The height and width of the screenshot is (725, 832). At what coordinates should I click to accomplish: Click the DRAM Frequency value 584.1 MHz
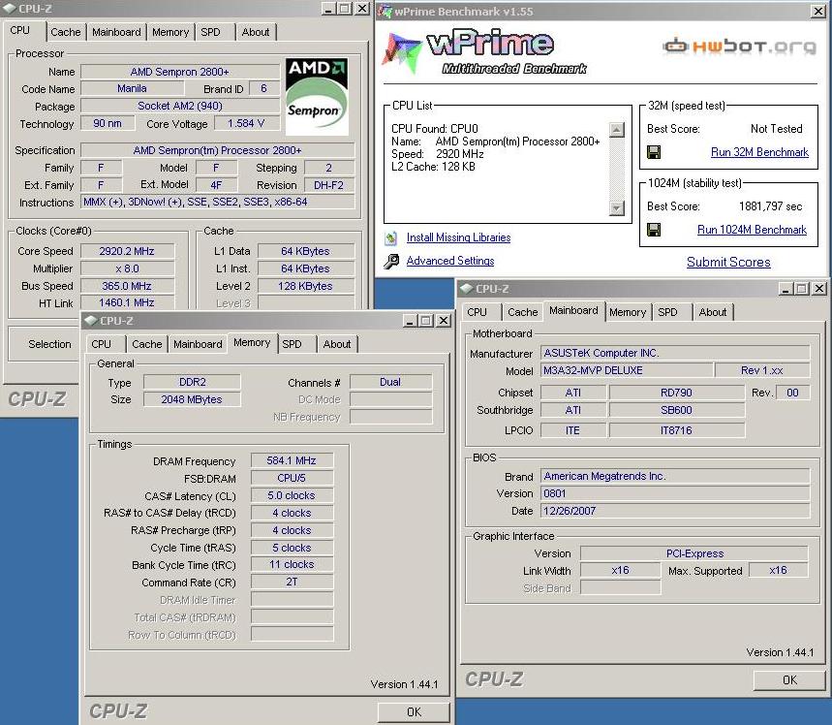click(x=292, y=460)
